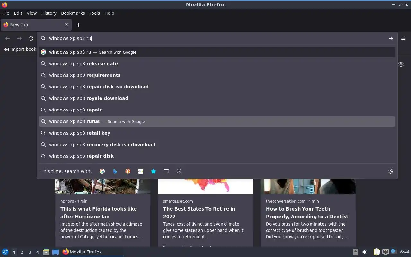Open the Tools menu
The width and height of the screenshot is (411, 257).
click(x=94, y=13)
